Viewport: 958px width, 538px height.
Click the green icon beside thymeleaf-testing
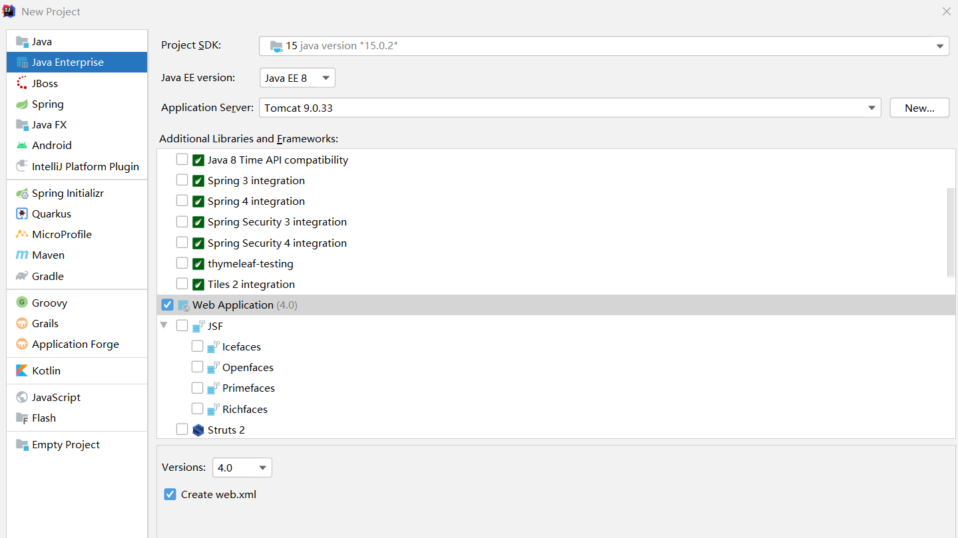click(198, 264)
